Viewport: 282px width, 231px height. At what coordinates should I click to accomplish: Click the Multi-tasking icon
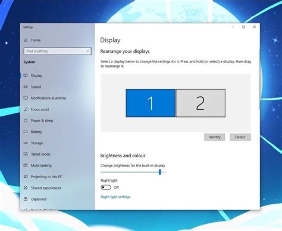(26, 165)
